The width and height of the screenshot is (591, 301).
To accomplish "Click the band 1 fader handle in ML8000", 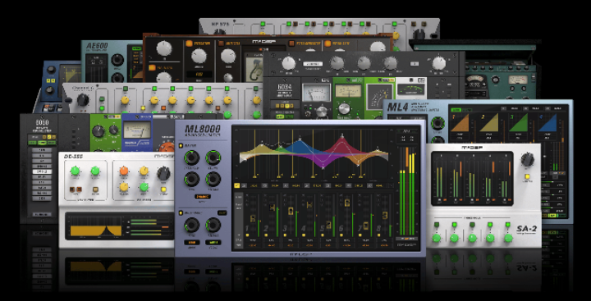I will (254, 219).
